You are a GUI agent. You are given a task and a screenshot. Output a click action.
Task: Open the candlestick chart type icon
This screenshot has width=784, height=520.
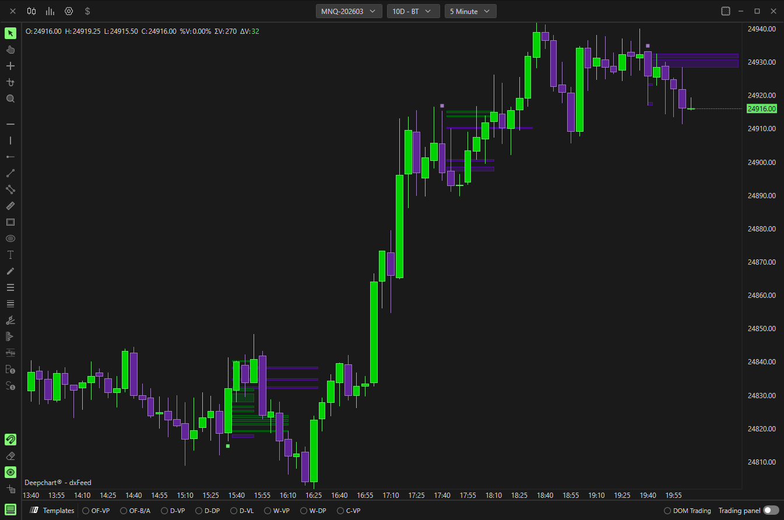(31, 11)
